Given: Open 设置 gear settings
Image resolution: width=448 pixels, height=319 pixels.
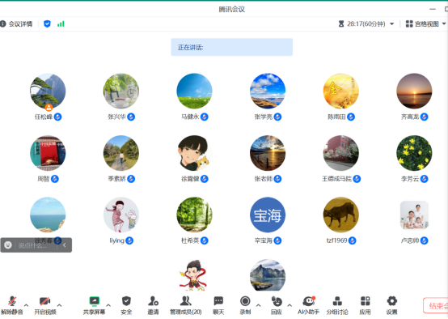Looking at the screenshot, I should [x=391, y=301].
